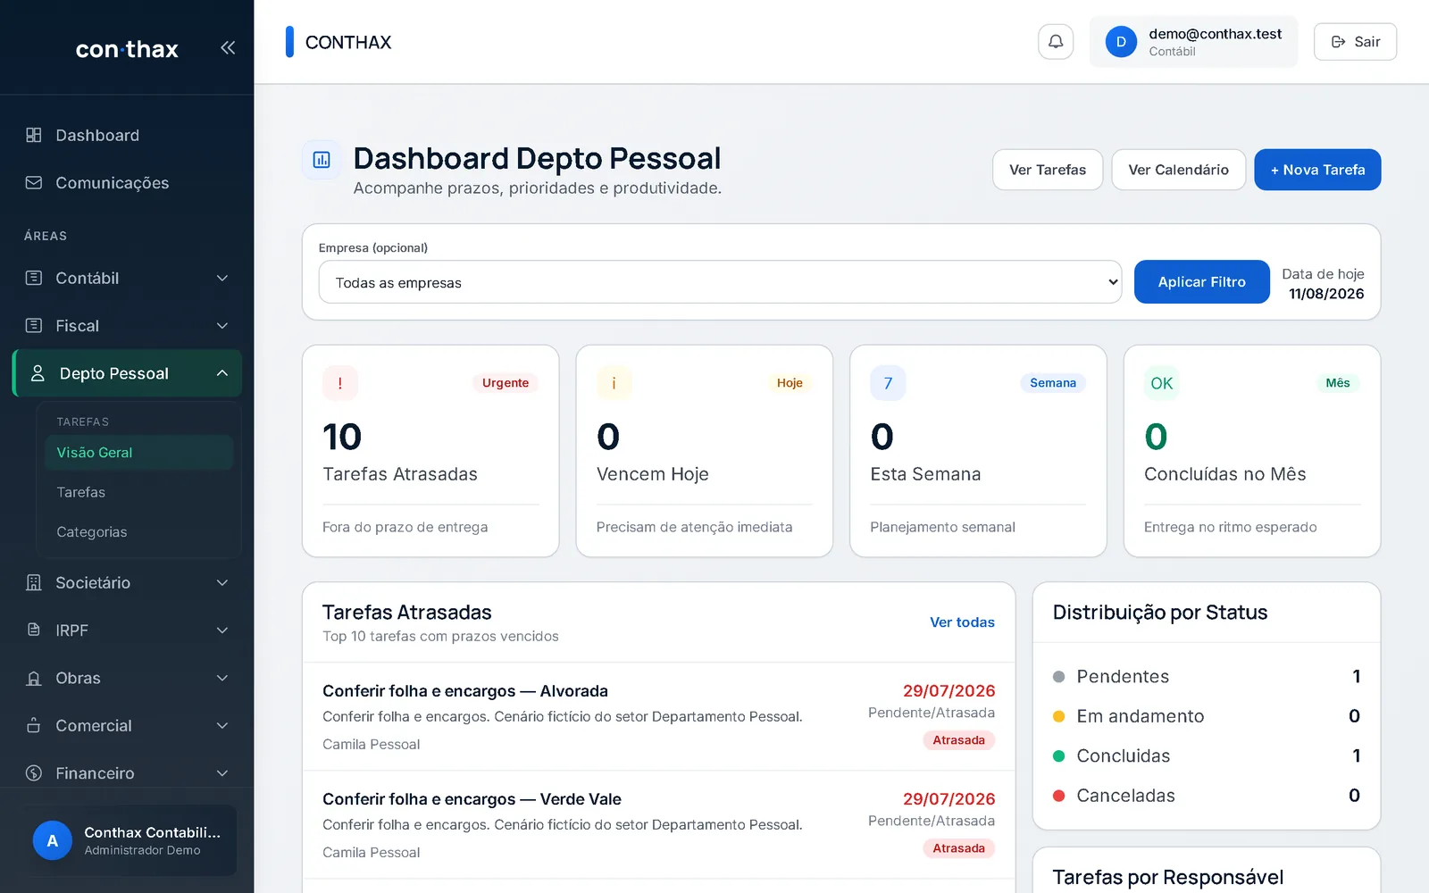This screenshot has width=1429, height=893.
Task: Click the IRPF document icon
Action: tap(34, 630)
